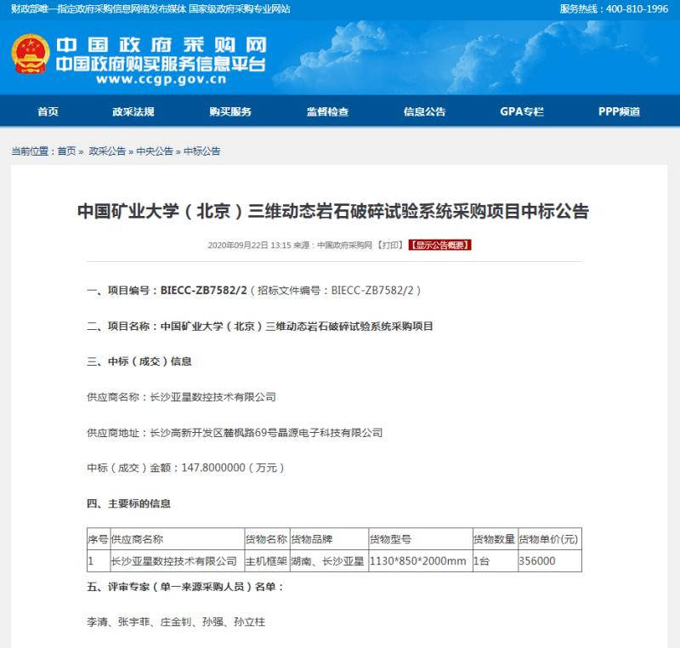Open the 首页 navigation tab

(48, 111)
